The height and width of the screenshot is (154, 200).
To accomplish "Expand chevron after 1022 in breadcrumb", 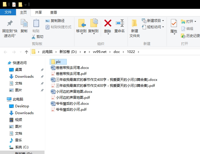I will tap(139, 52).
